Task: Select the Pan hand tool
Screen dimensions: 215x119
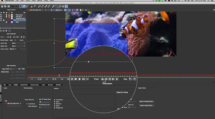Action: pyautogui.click(x=32, y=7)
